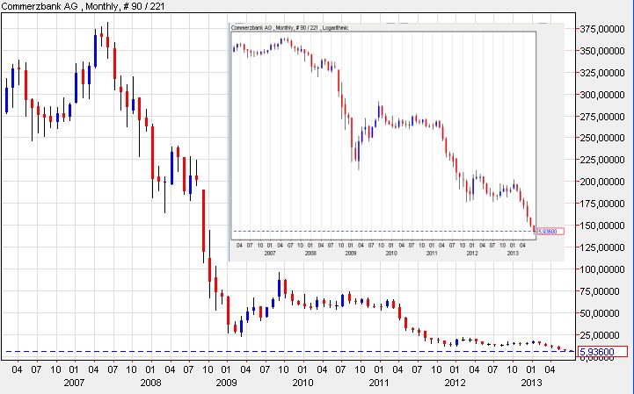Click the inset chart title with Logarithmic

coord(289,27)
